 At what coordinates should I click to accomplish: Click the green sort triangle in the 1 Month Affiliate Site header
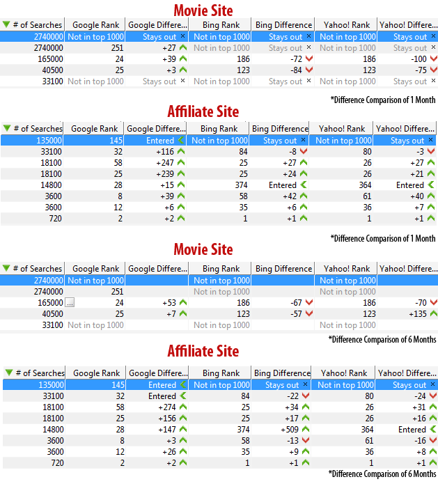pos(7,128)
